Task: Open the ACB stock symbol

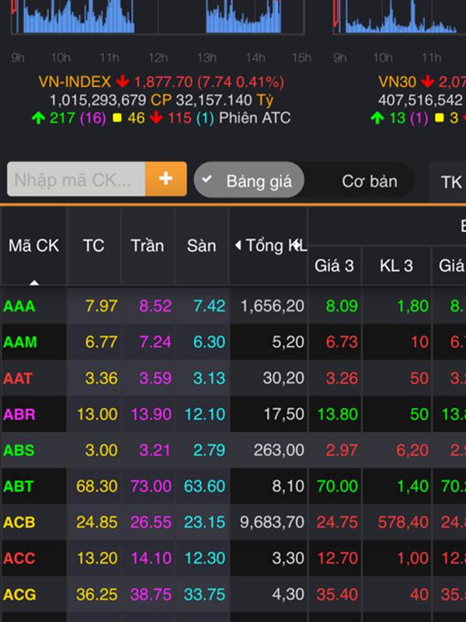Action: click(x=19, y=522)
